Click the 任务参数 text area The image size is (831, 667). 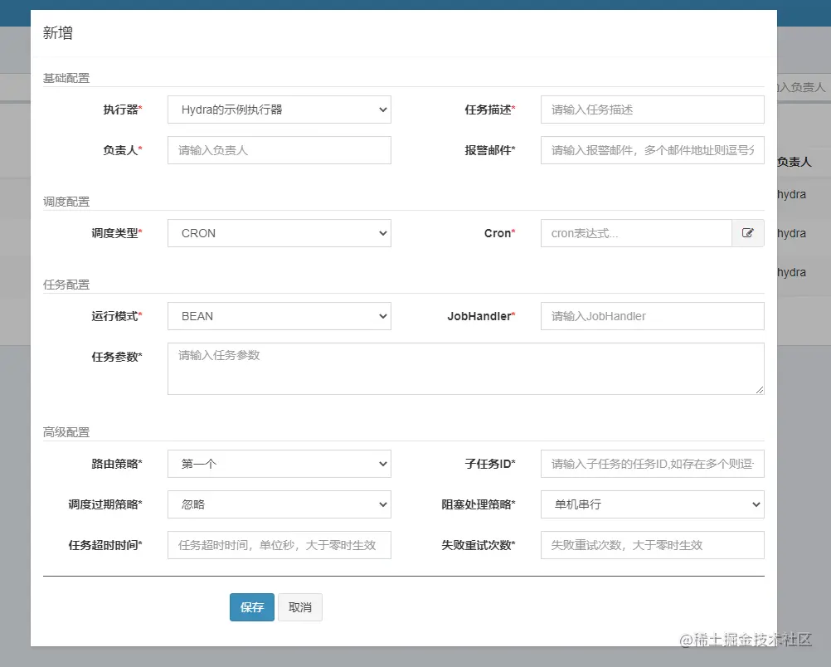tap(466, 368)
